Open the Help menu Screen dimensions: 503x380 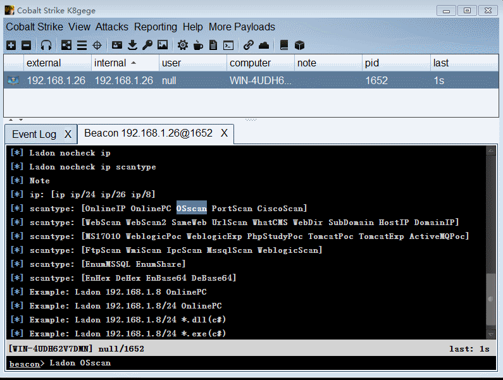point(193,27)
